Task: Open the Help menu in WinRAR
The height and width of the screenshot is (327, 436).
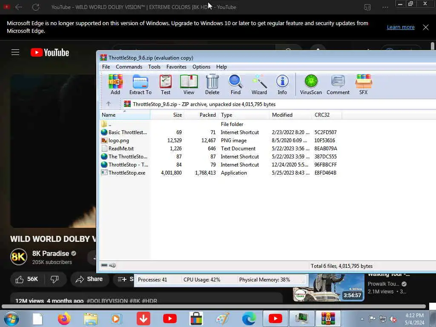Action: [221, 67]
